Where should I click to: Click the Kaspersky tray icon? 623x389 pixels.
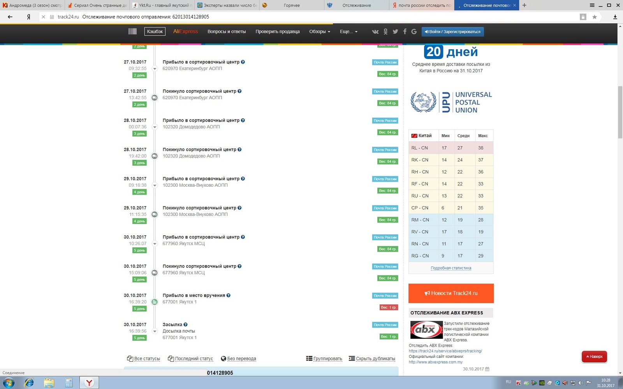(518, 383)
